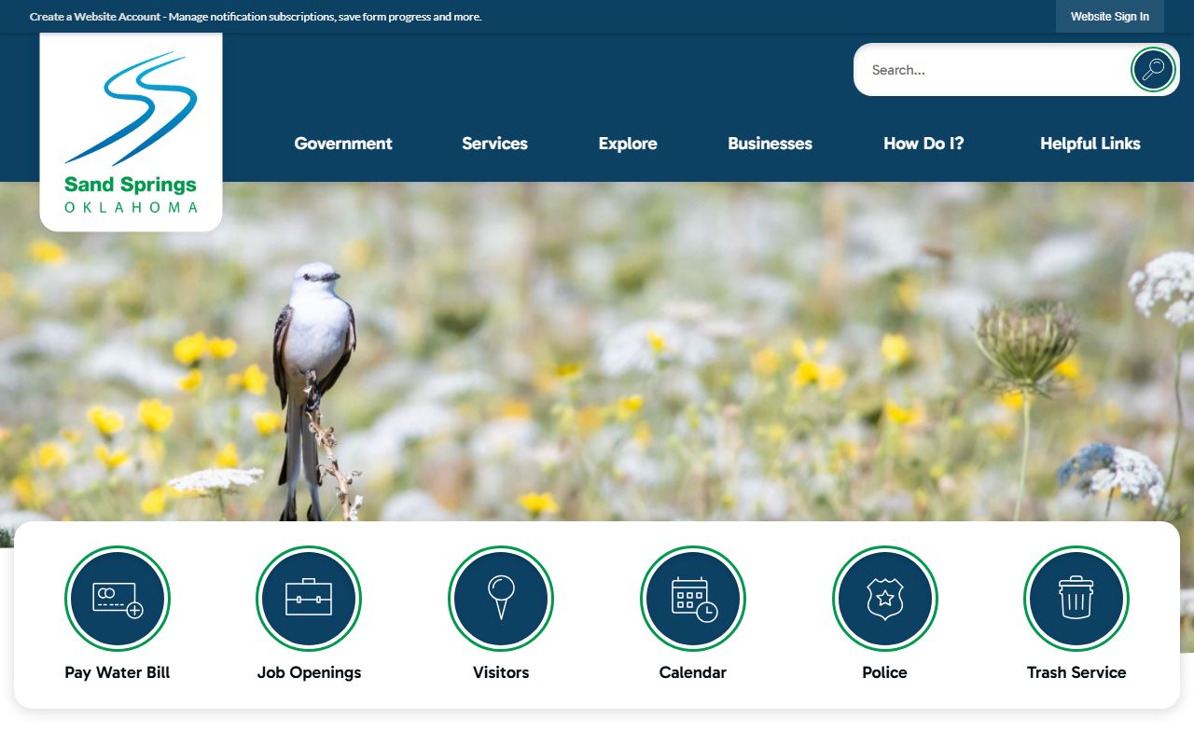This screenshot has height=746, width=1194.
Task: Follow the Create a Website Account link
Action: pyautogui.click(x=96, y=17)
